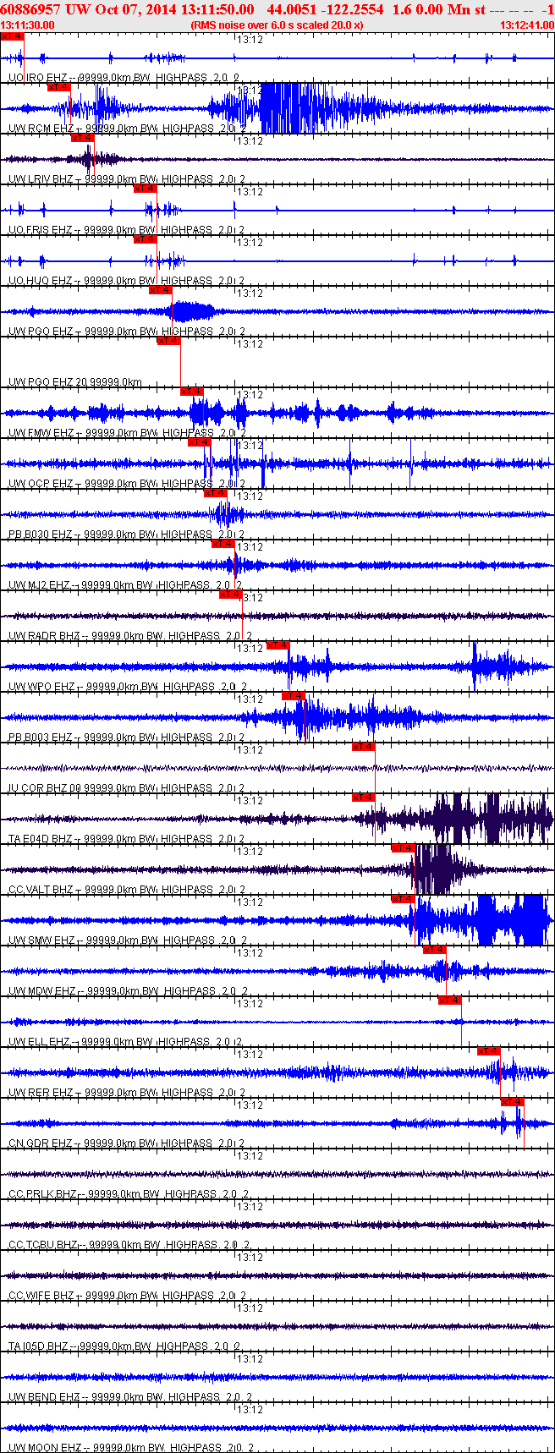
Task: Select the red pick marker on UW WPO trace
Action: pyautogui.click(x=278, y=644)
